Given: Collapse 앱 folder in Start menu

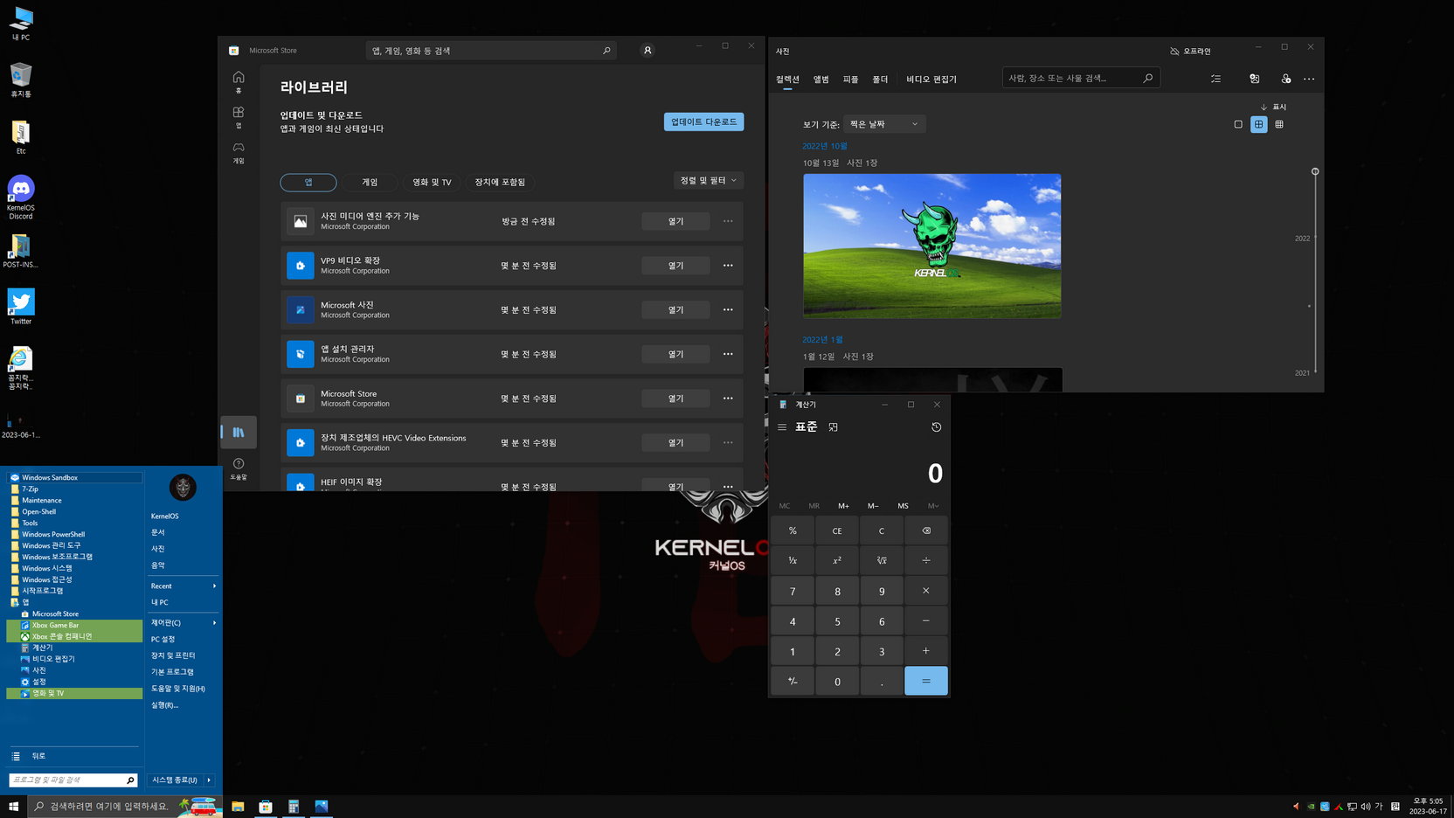Looking at the screenshot, I should [25, 602].
